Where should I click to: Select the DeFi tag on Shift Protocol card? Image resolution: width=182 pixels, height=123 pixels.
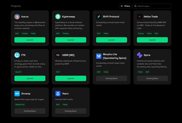pyautogui.click(x=99, y=33)
